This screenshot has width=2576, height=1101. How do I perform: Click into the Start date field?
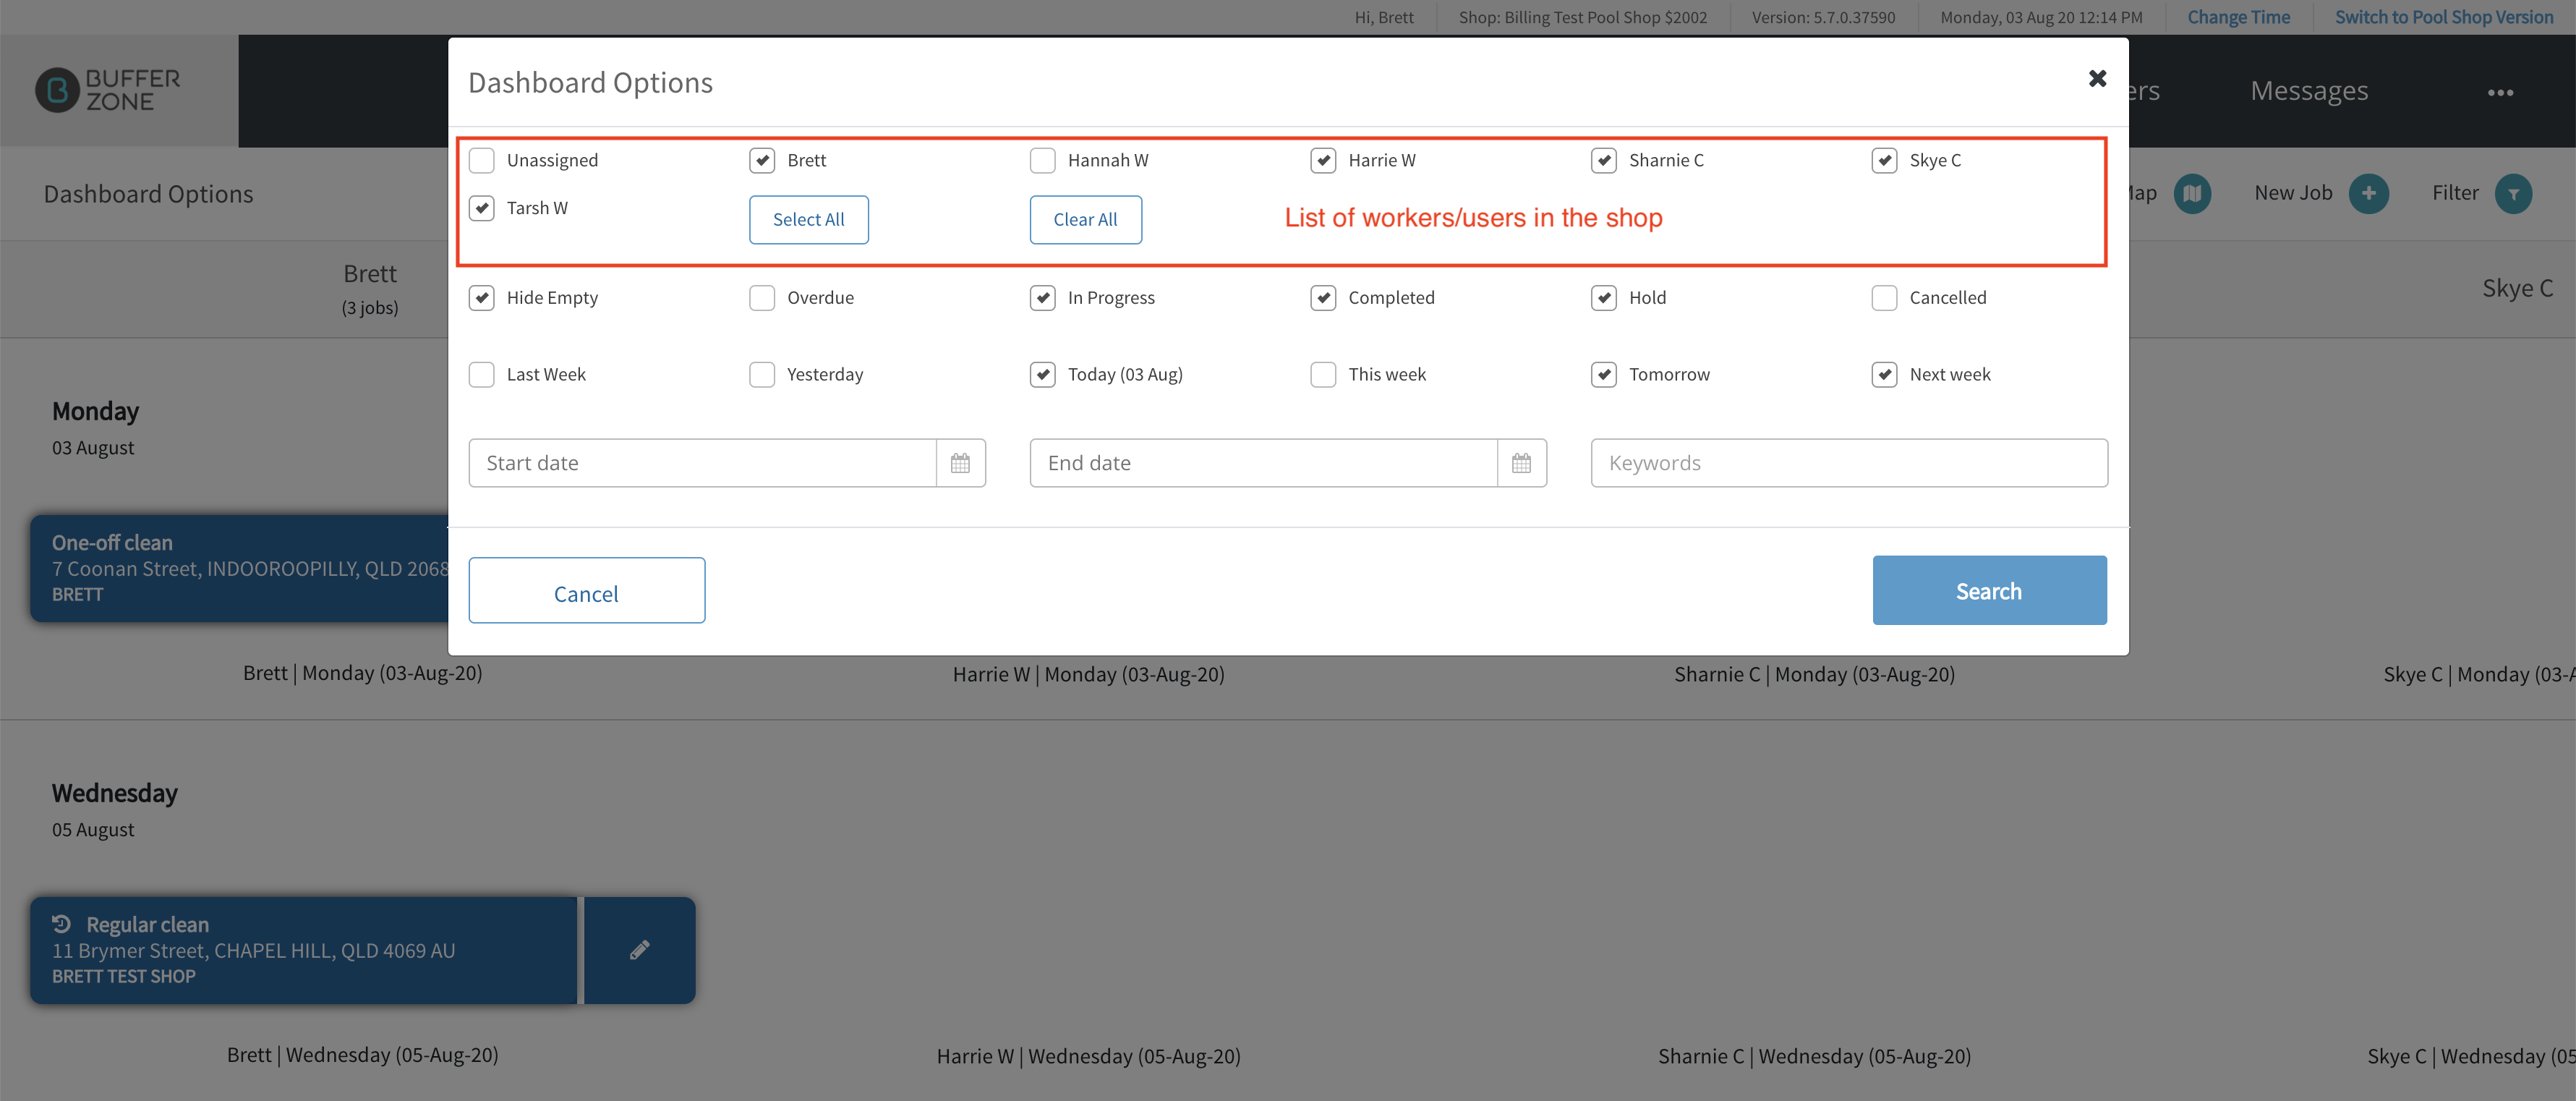(703, 463)
